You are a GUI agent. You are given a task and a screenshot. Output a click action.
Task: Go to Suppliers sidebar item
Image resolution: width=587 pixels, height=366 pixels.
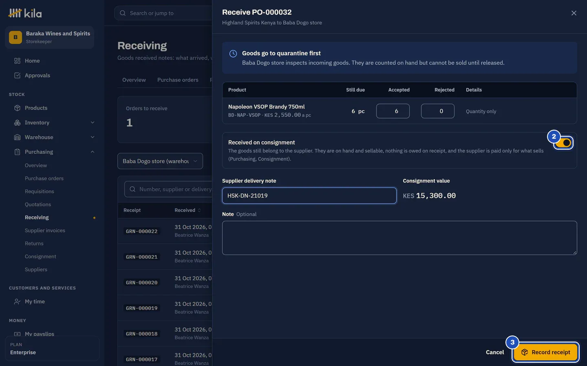coord(36,269)
